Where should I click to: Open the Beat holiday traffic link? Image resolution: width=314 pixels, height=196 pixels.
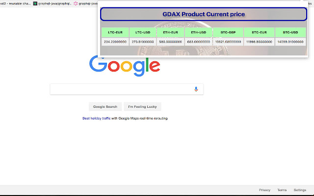click(96, 119)
